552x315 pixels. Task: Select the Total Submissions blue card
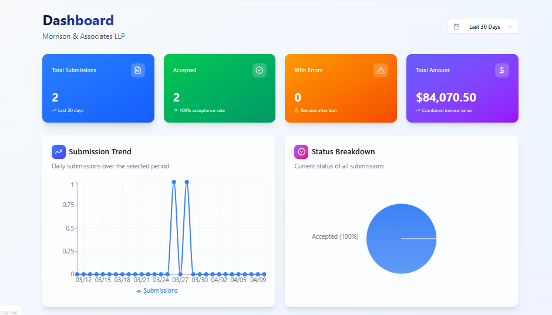(98, 88)
